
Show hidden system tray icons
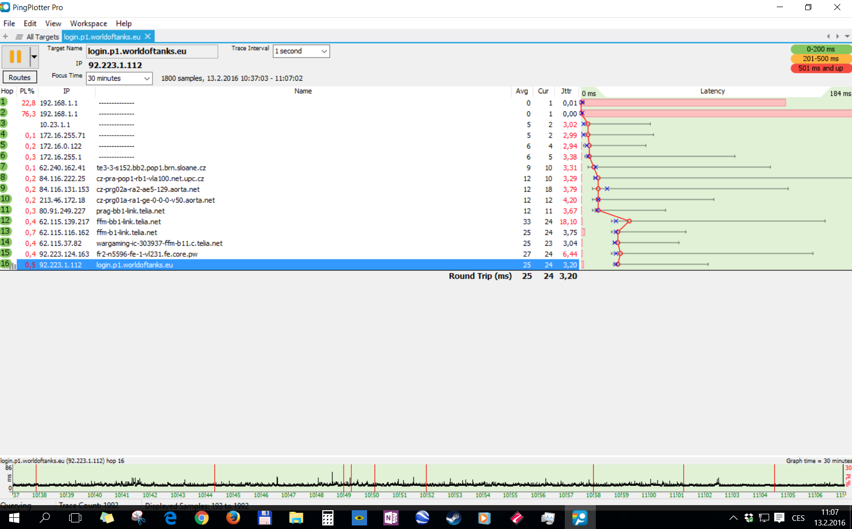coord(733,518)
